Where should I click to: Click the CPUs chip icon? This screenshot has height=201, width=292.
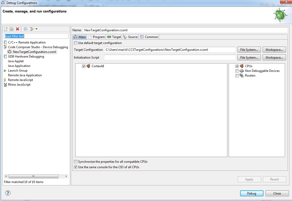242,66
